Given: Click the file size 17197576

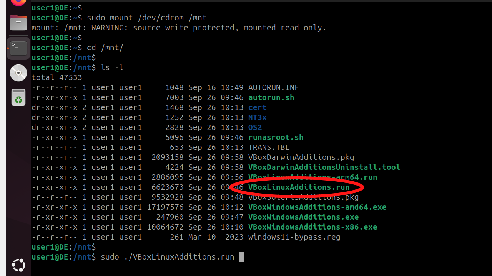Looking at the screenshot, I should 165,207.
